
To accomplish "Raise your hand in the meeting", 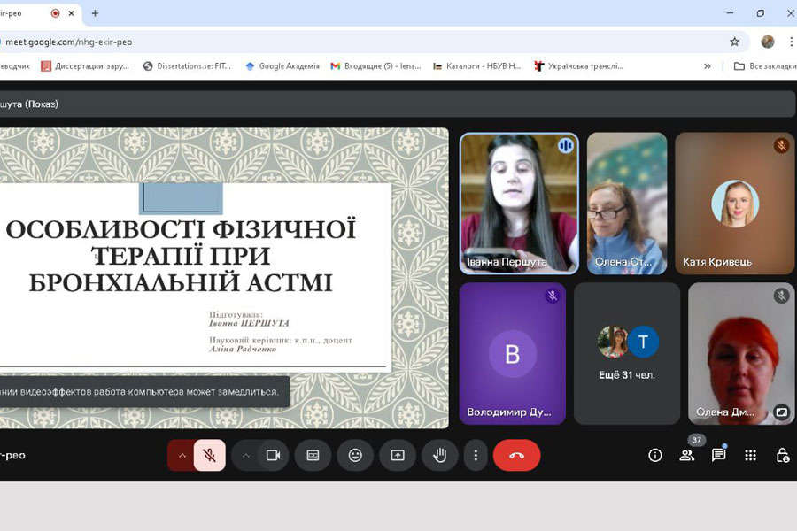I will [x=439, y=455].
